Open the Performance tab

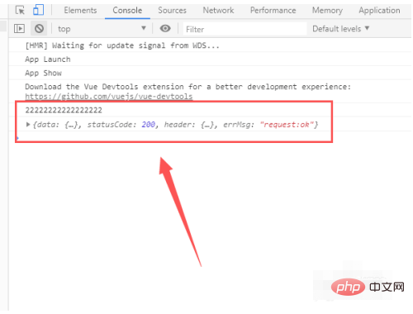[273, 11]
